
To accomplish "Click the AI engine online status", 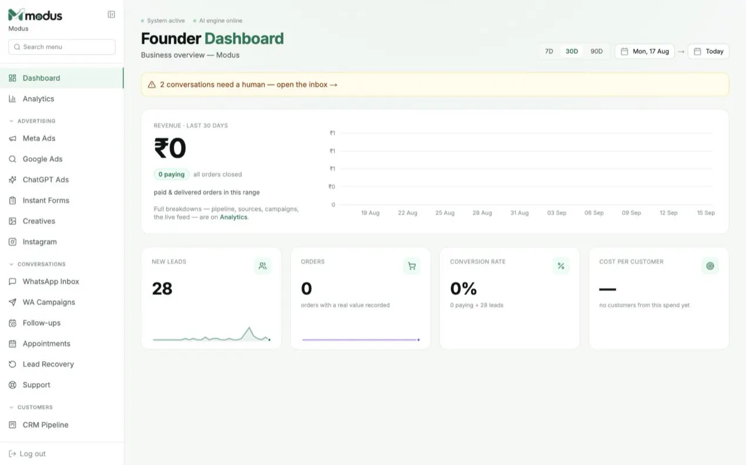I will tap(217, 21).
